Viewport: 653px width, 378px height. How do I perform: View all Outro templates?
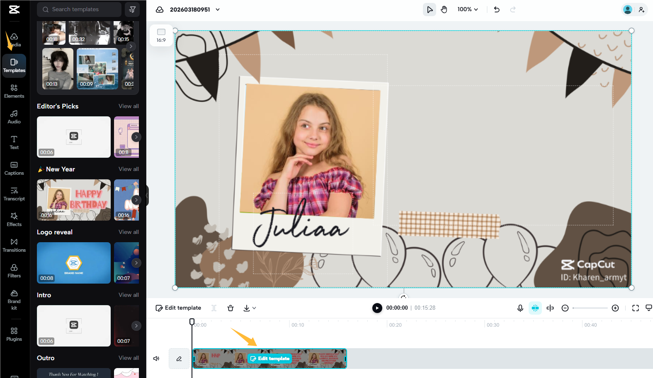pyautogui.click(x=129, y=358)
